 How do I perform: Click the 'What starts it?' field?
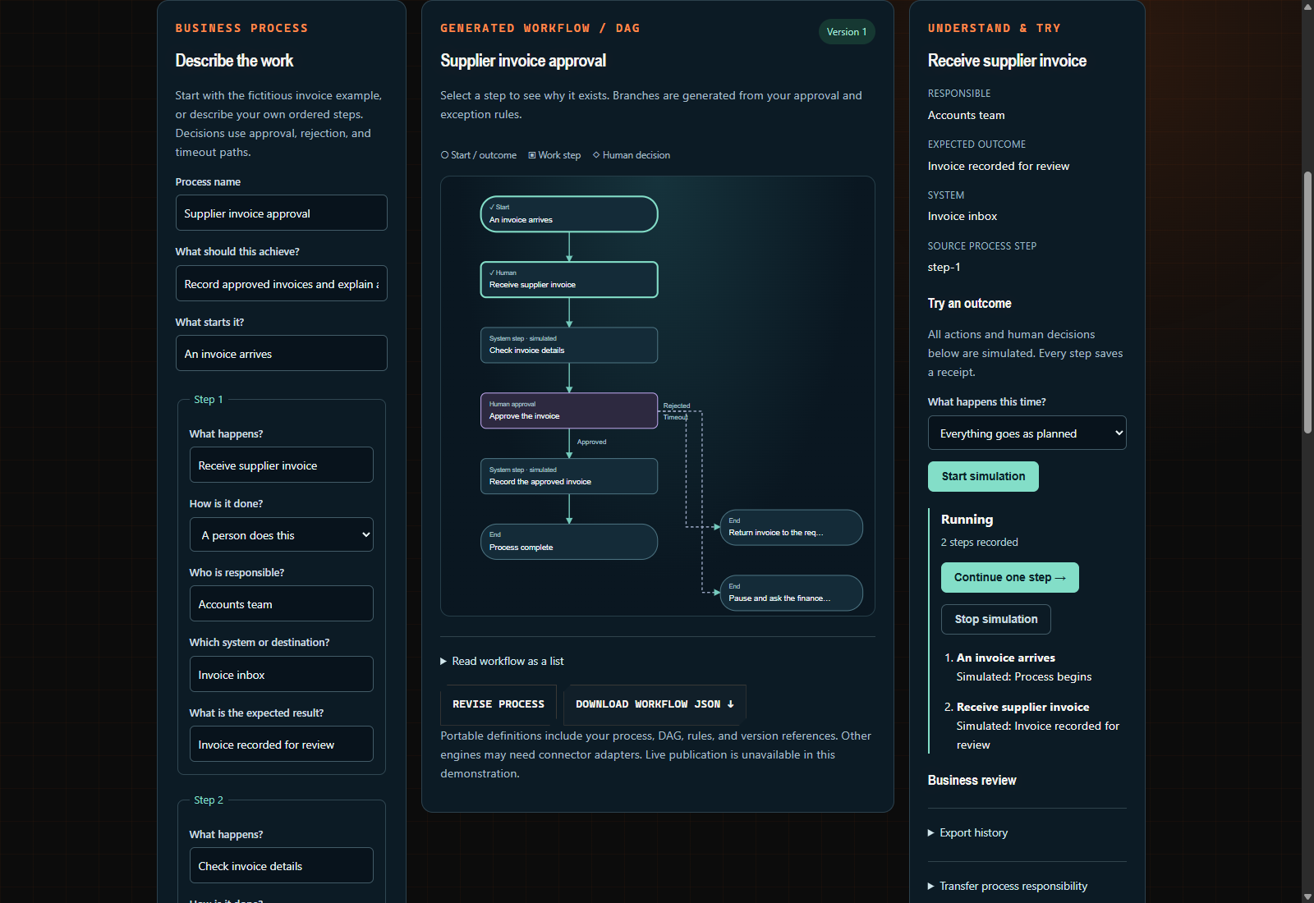[x=281, y=353]
